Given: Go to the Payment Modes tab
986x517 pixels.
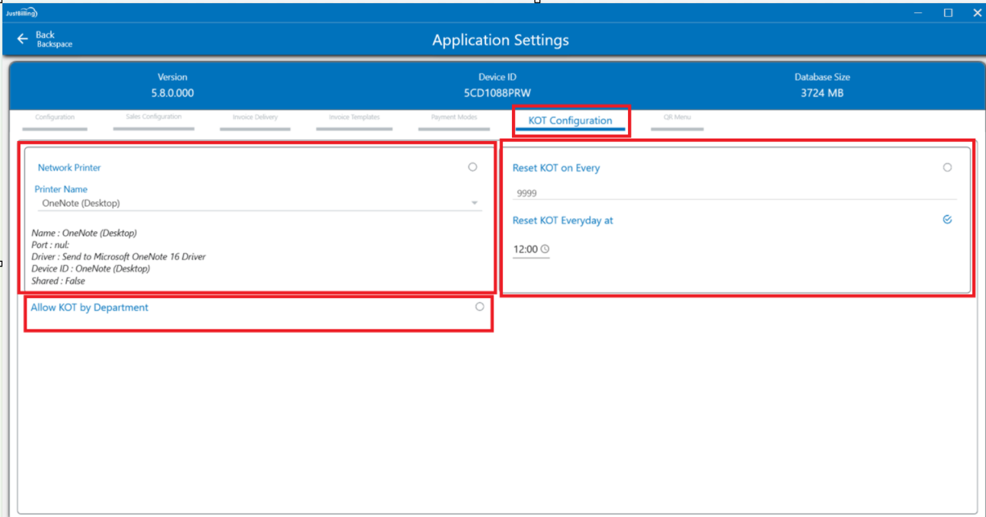Looking at the screenshot, I should 454,118.
